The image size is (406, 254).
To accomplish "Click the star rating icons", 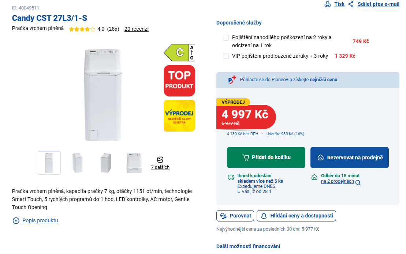I will point(82,29).
